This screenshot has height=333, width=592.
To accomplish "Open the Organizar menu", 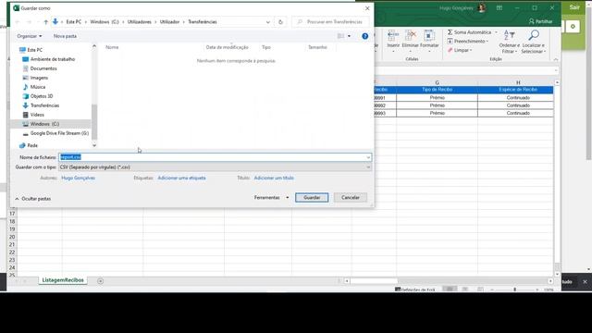I will point(30,36).
